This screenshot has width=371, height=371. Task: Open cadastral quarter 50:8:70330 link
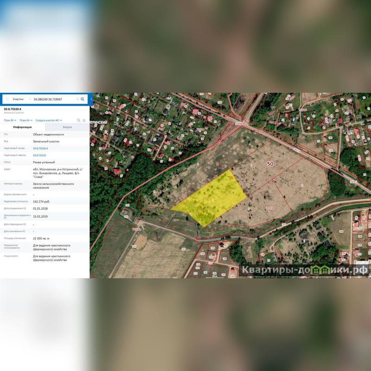click(x=39, y=155)
